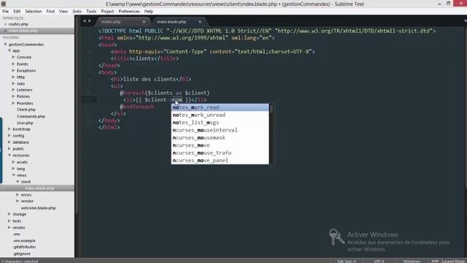This screenshot has width=467, height=263.
Task: Open the Goto menu
Action: (x=77, y=12)
